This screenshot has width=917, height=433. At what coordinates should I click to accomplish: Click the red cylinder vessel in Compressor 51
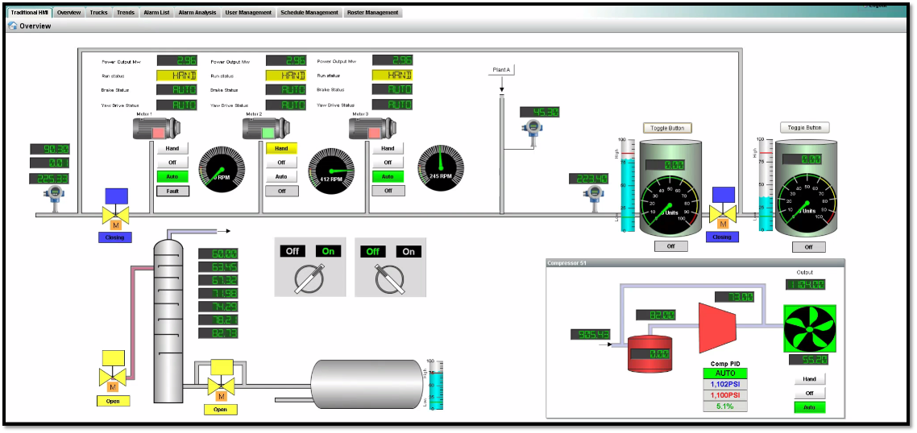click(649, 353)
